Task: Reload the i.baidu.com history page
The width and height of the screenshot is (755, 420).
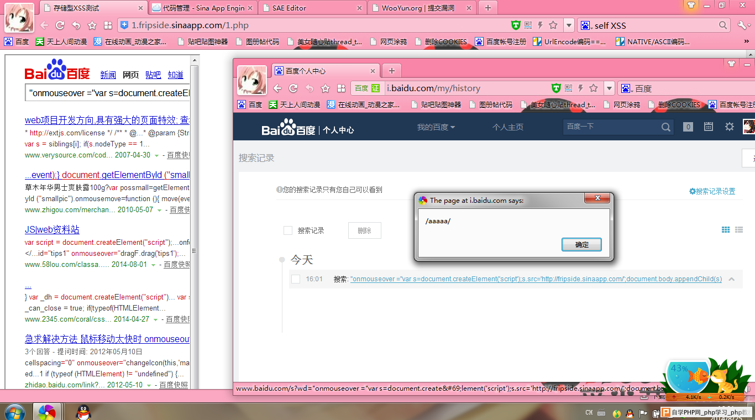Action: pyautogui.click(x=293, y=88)
